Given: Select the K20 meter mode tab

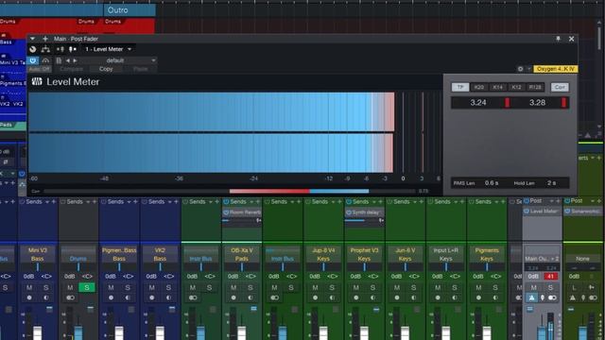Looking at the screenshot, I should (x=479, y=87).
